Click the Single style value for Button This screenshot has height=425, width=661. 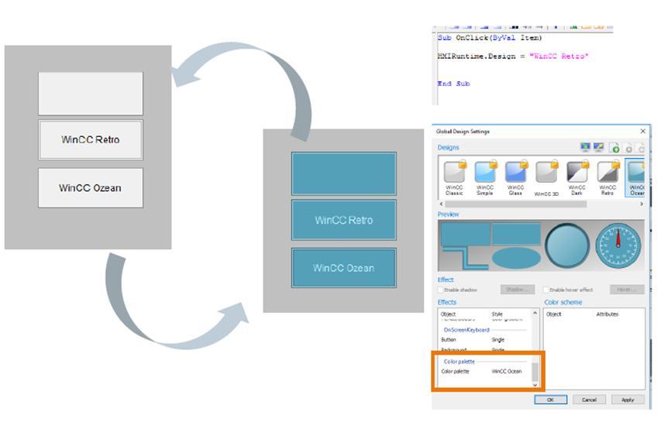point(497,340)
